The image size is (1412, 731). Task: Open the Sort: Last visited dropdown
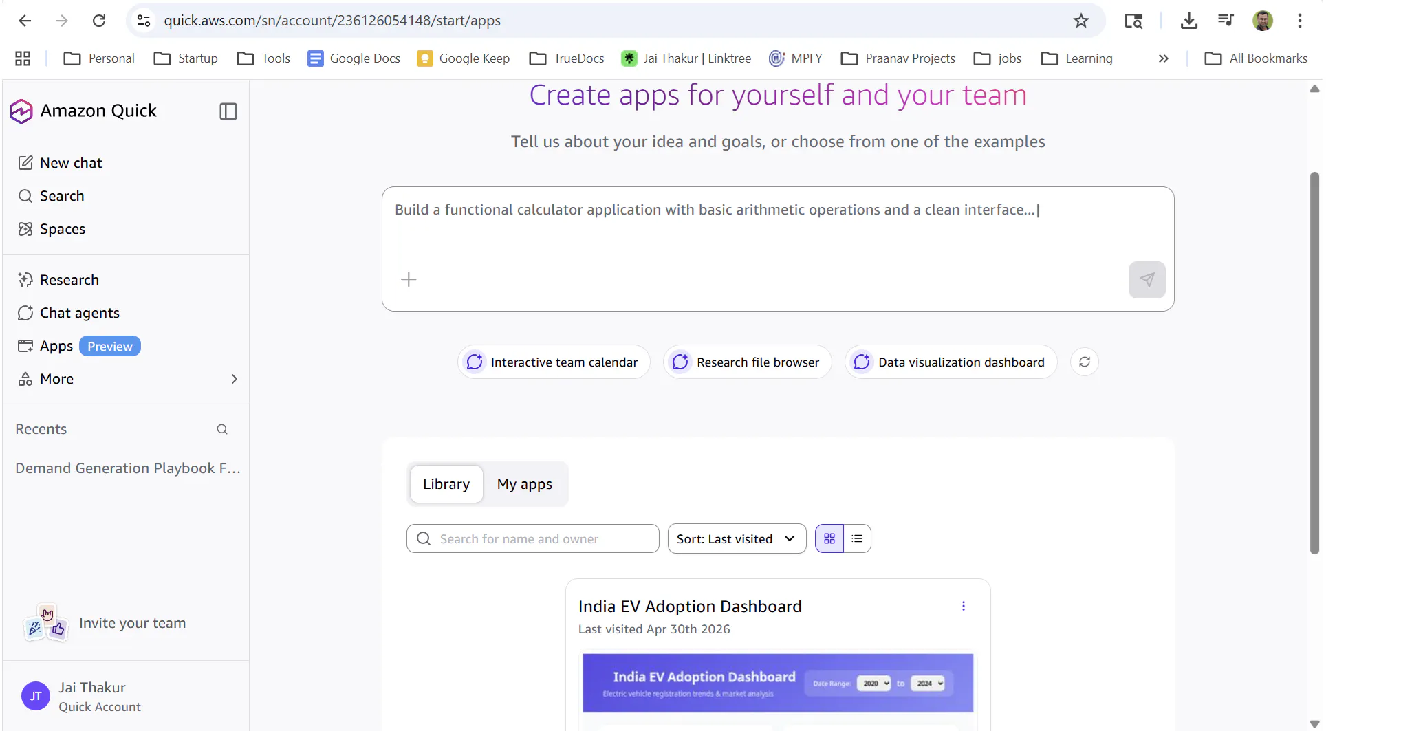(737, 538)
